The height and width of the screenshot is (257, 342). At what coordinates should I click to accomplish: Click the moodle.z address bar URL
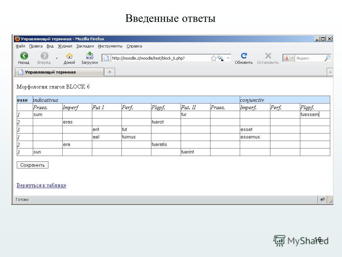point(148,58)
